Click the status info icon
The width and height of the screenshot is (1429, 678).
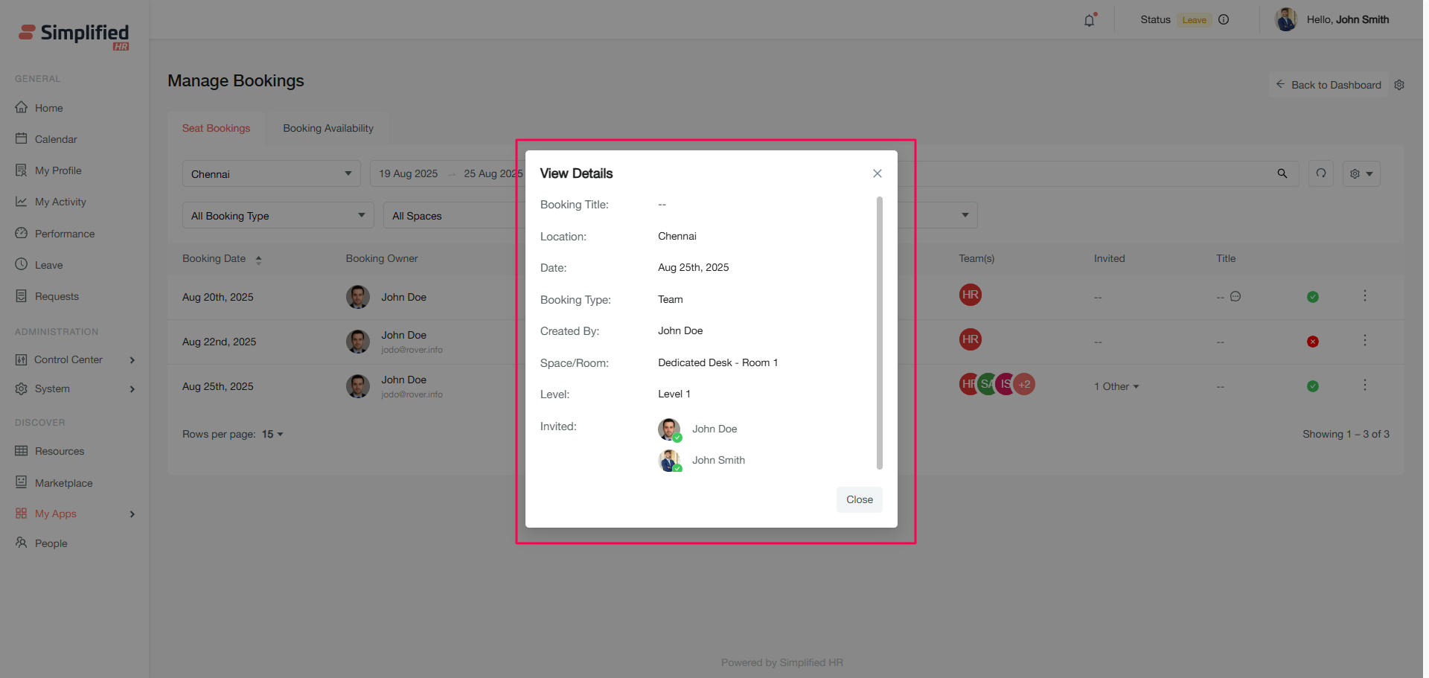(1224, 20)
